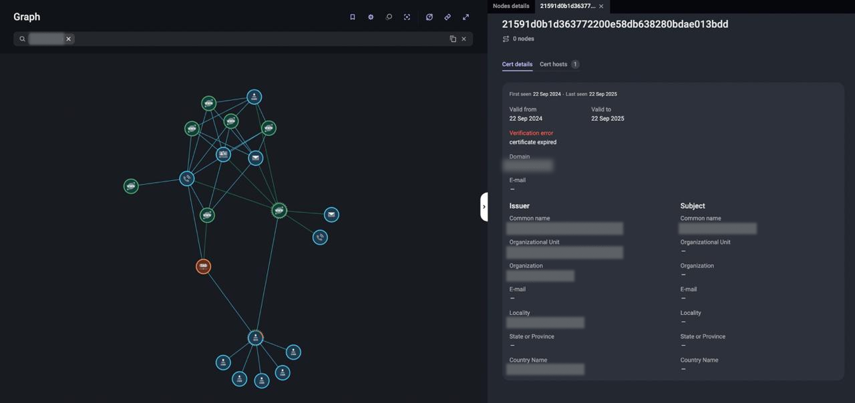Open the Cert hosts tab

553,64
